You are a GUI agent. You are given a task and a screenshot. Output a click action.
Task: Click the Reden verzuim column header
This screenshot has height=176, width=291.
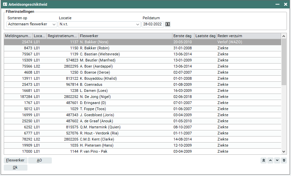click(248, 36)
